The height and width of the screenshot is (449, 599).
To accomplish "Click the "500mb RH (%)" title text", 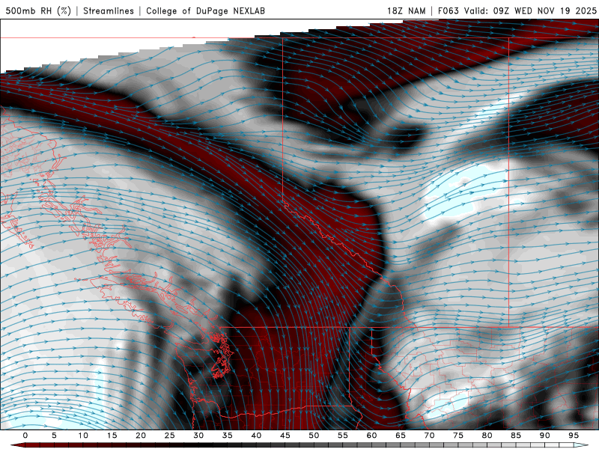I will [x=38, y=10].
